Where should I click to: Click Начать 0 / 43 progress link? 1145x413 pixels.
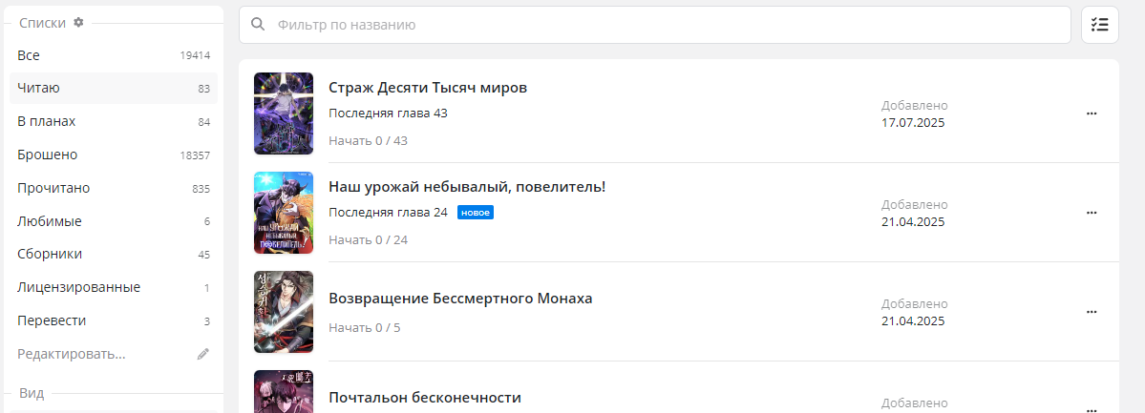[368, 141]
